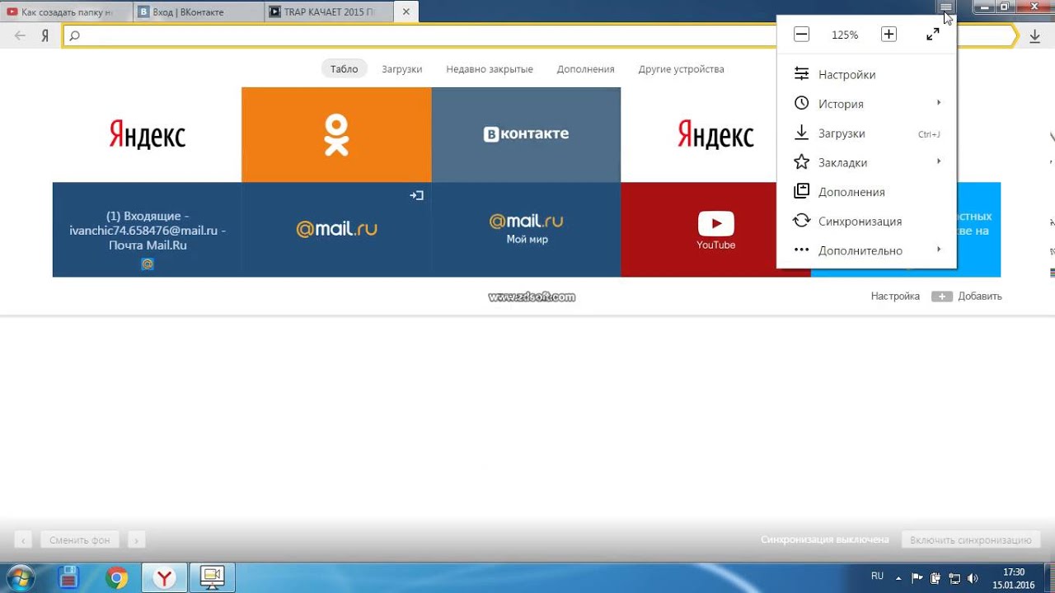This screenshot has width=1055, height=593.
Task: Switch to Вход | ВКонтакте browser tab
Action: pyautogui.click(x=198, y=12)
